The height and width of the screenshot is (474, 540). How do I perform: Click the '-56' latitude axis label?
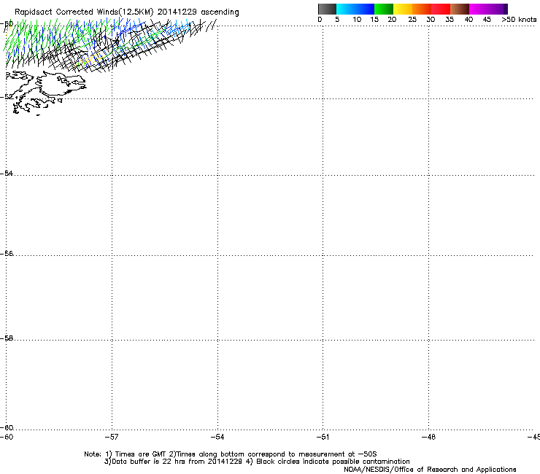[x=7, y=254]
